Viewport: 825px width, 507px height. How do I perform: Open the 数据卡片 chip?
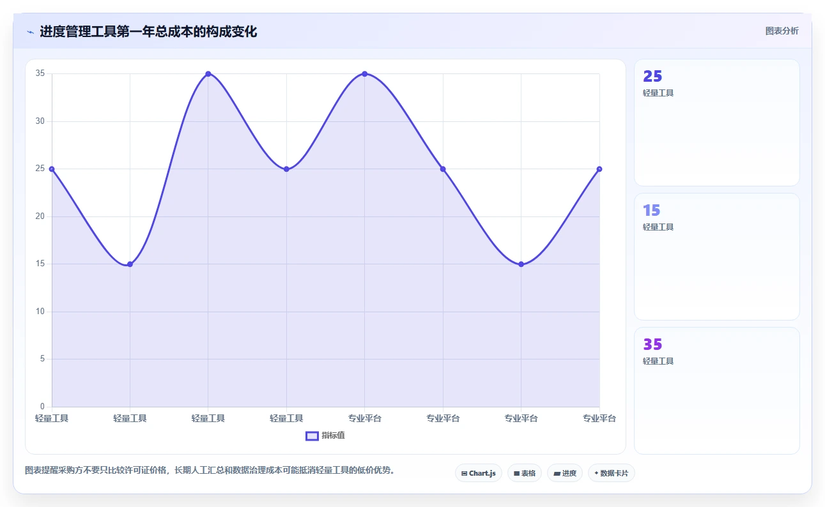(612, 473)
